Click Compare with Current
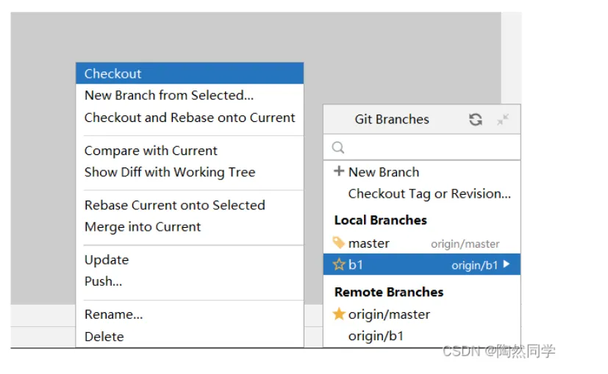608x374 pixels. (151, 151)
